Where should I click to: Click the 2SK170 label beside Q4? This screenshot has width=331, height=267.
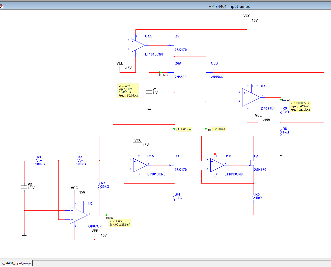(260, 170)
